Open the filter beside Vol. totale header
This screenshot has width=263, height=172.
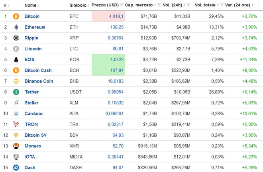[222, 5]
